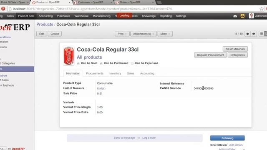267x150 pixels.
Task: Toggle the Can be Purchased checkbox
Action: (x=101, y=63)
